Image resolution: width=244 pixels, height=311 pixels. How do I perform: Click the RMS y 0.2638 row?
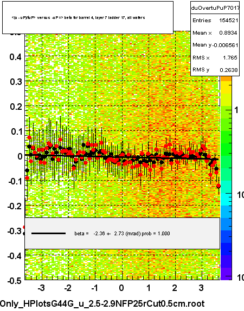coord(215,70)
